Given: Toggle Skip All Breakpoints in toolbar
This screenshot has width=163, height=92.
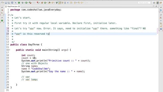Looking at the screenshot, I should point(16,3).
